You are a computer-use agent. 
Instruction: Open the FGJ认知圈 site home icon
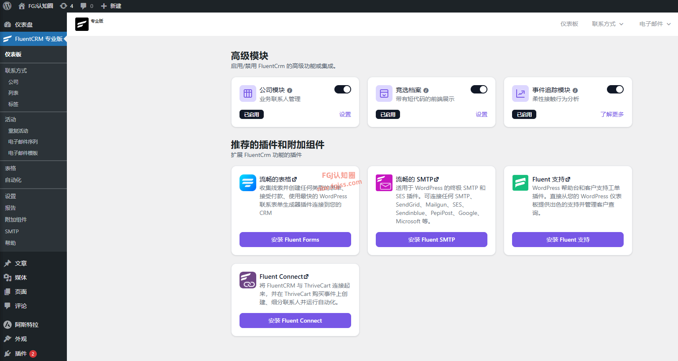coord(22,6)
